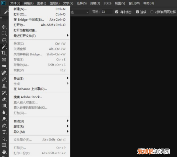
Task: Select the Eraser tool
Action: [x=4, y=99]
